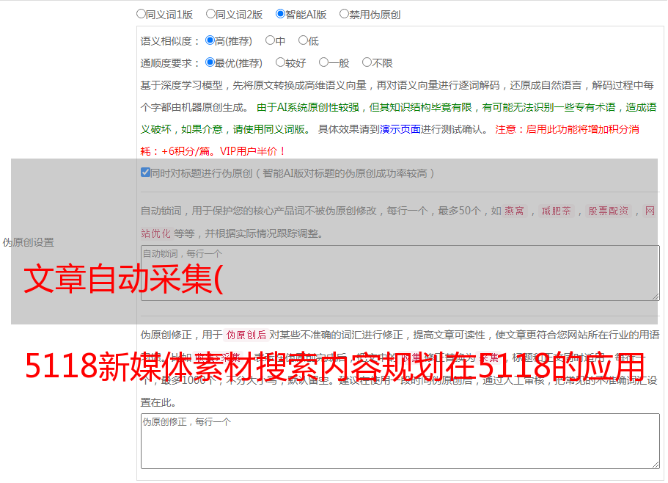Click into the 伪原创修正 textarea
The height and width of the screenshot is (483, 668).
pyautogui.click(x=400, y=441)
